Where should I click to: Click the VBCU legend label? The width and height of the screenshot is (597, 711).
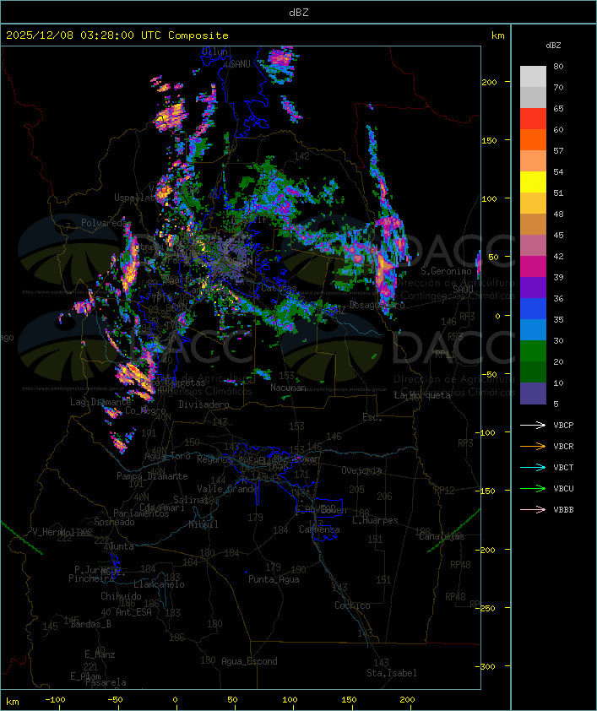pos(563,488)
